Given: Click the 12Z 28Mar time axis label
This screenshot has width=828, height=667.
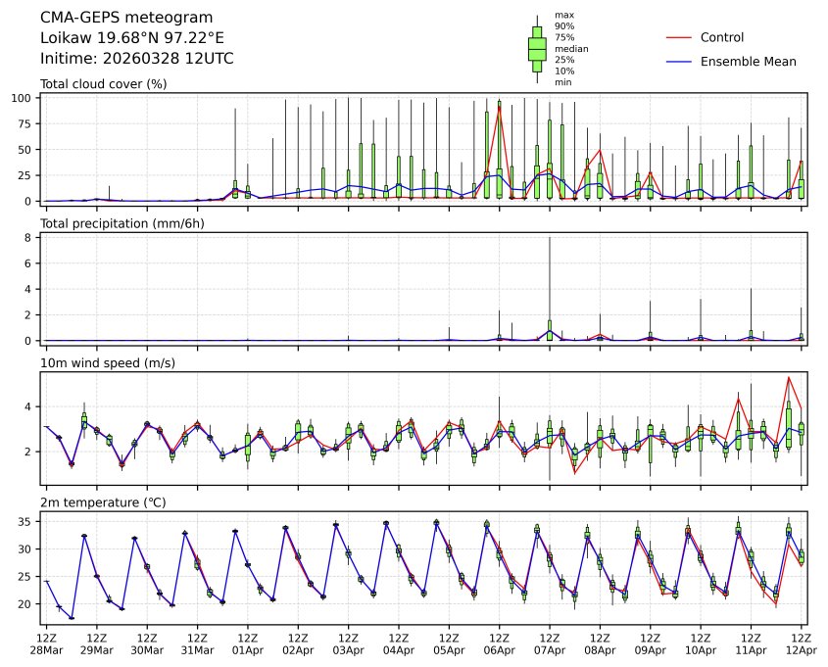Looking at the screenshot, I should (46, 643).
